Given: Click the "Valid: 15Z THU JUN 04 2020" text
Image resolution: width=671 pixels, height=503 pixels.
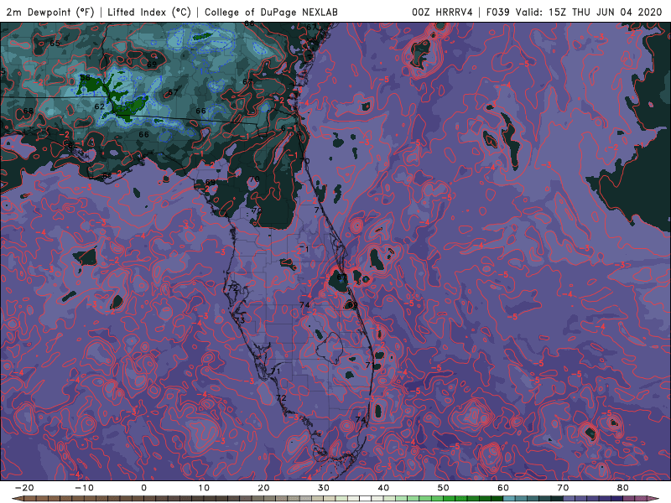Looking at the screenshot, I should tap(589, 12).
